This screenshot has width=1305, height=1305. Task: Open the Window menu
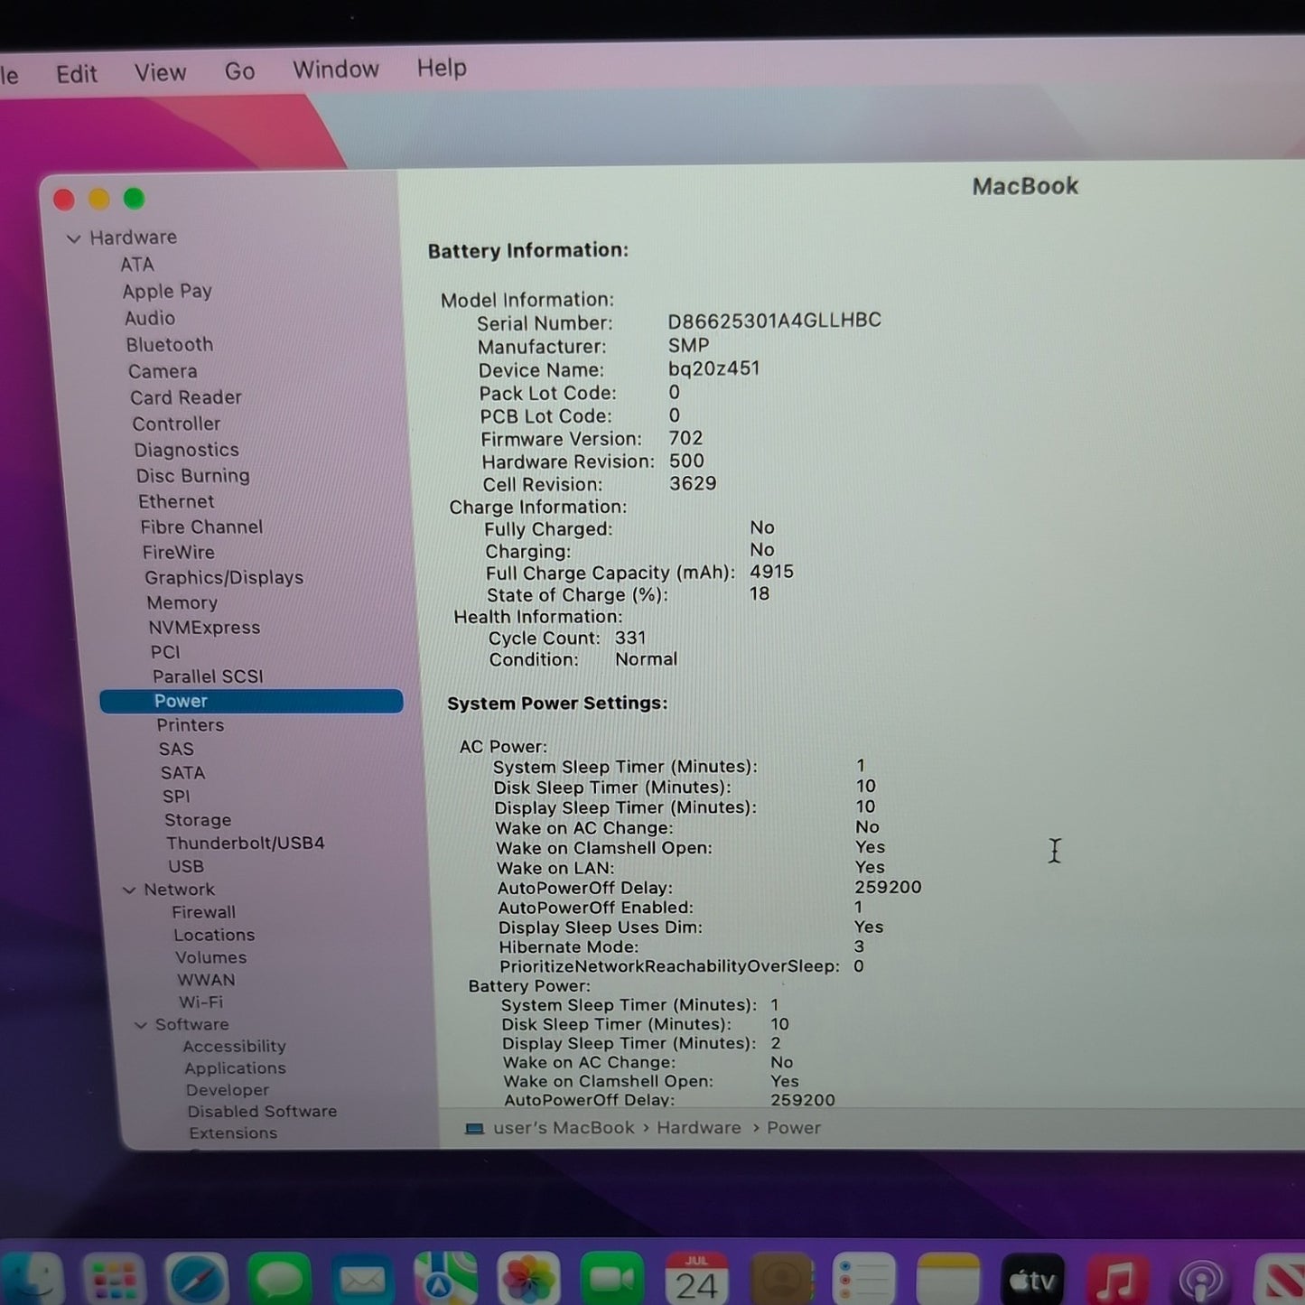(x=336, y=70)
